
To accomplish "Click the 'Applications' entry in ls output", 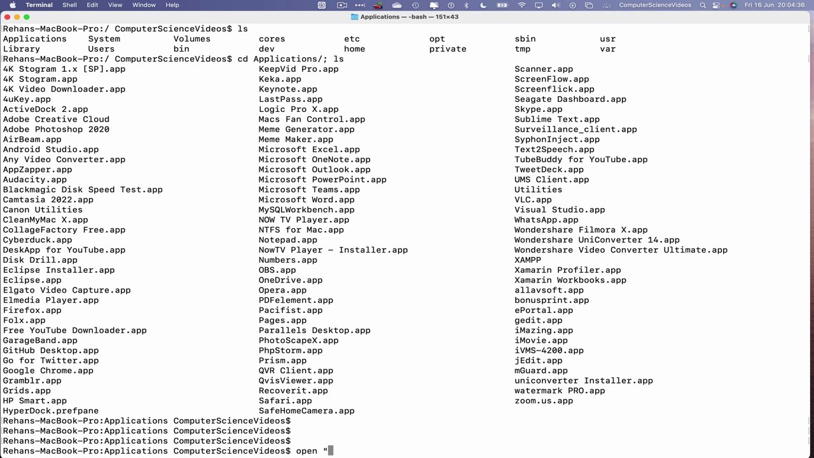I will coord(34,39).
